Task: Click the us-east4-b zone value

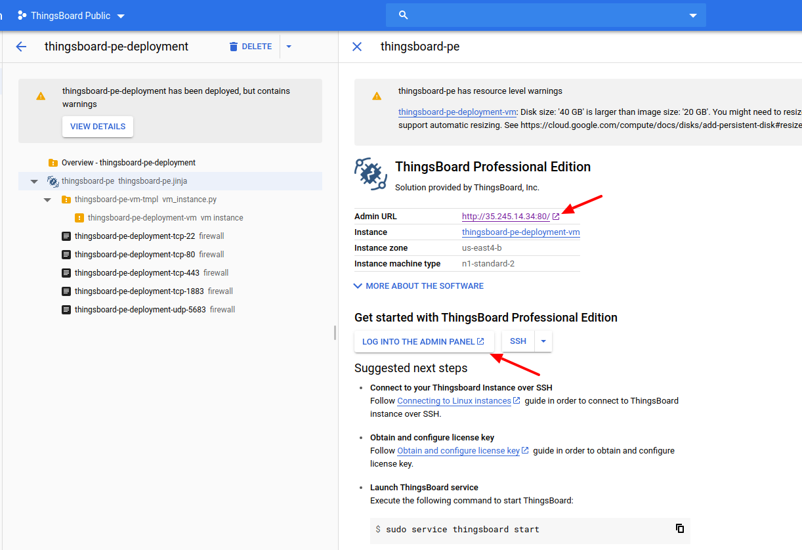Action: coord(482,248)
